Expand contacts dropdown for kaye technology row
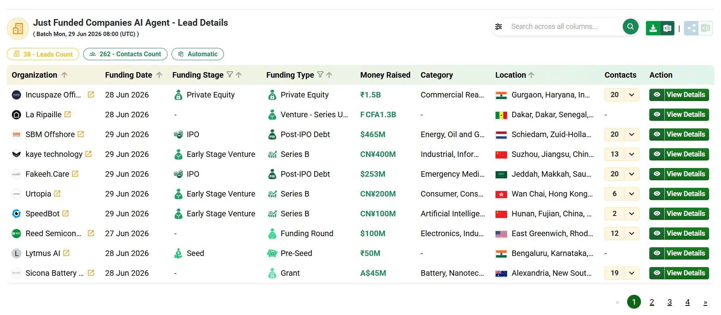Screen dimensions: 721x315 pyautogui.click(x=631, y=154)
